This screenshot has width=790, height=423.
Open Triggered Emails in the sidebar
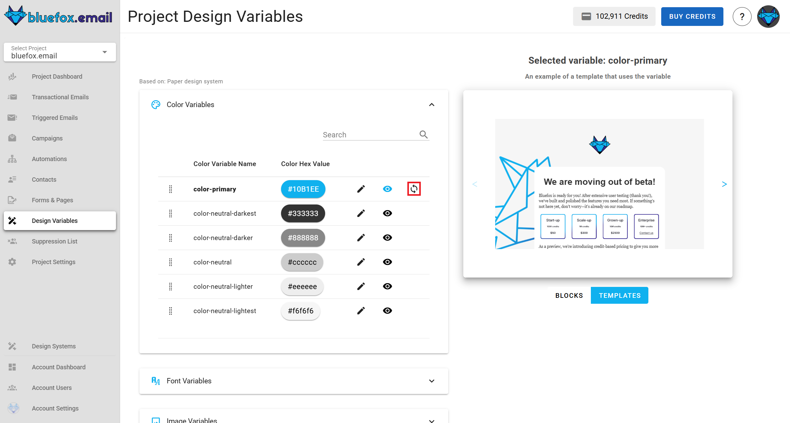(60, 118)
